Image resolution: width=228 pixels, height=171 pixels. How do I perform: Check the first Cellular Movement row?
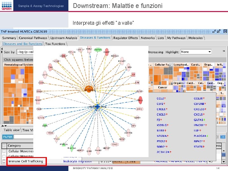[4, 151]
